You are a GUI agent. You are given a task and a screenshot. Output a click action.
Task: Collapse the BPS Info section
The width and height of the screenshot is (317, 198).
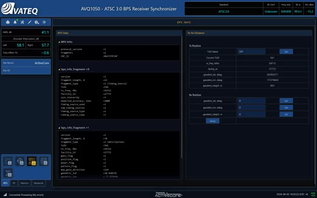(x=59, y=42)
